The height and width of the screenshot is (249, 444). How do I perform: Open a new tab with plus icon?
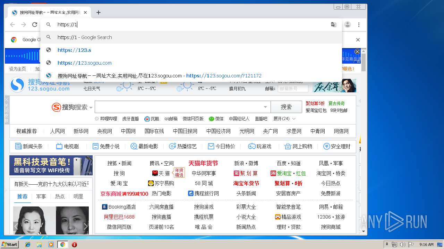click(99, 12)
